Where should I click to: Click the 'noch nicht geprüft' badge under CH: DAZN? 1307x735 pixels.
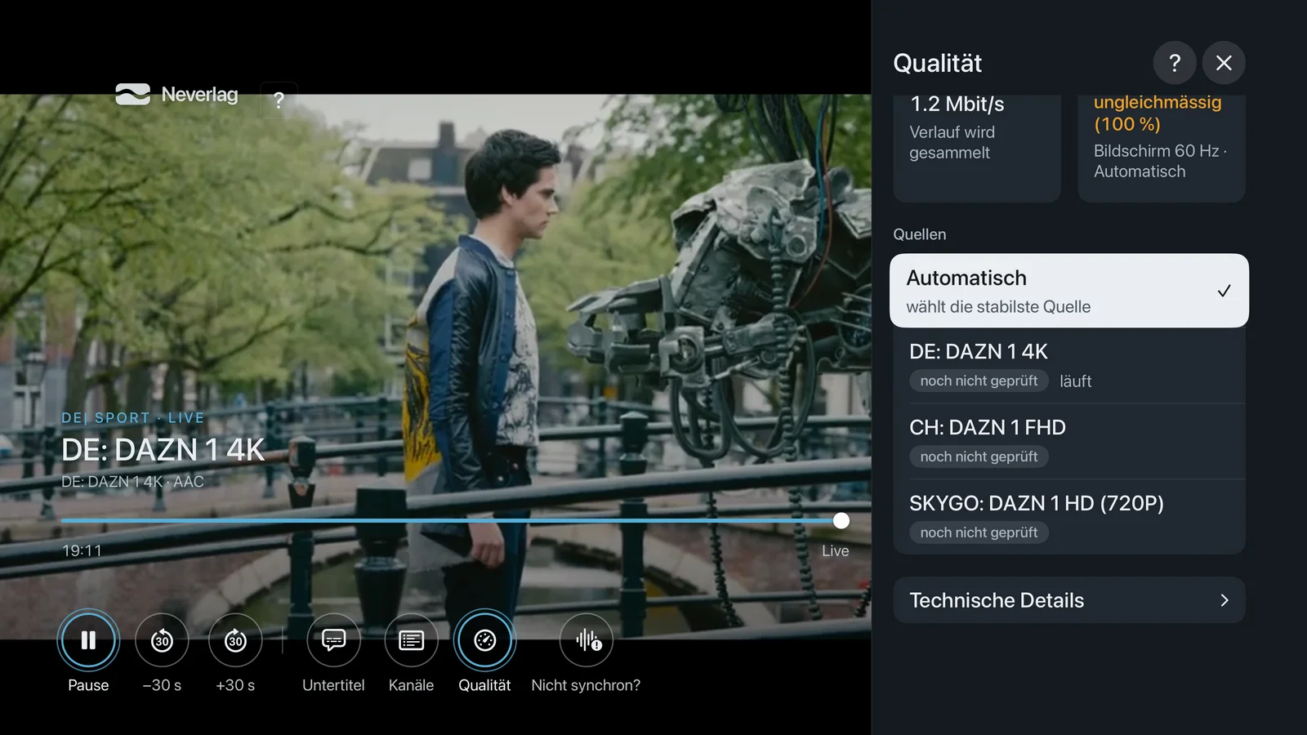979,457
